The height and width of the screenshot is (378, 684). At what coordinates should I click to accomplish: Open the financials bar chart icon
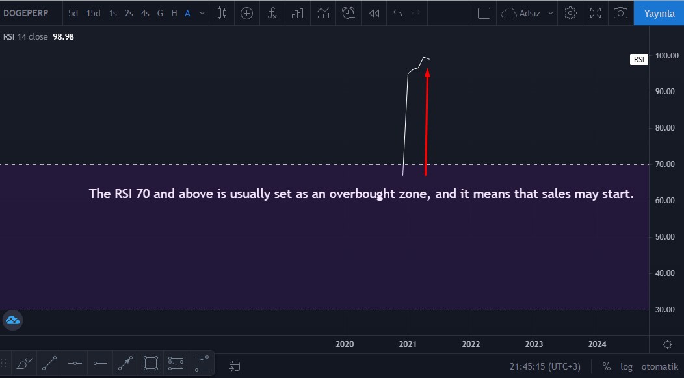tap(298, 13)
